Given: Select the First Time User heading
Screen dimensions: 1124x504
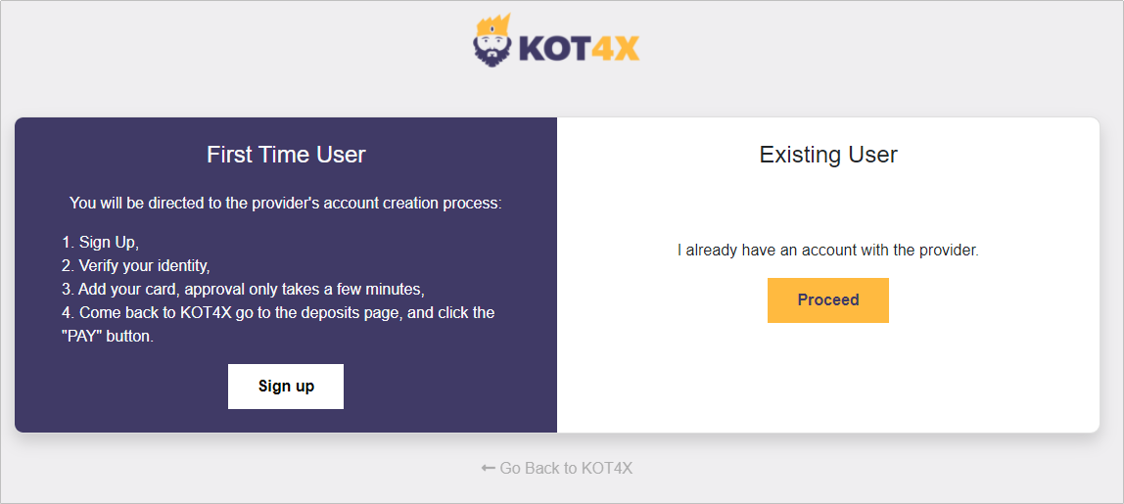Looking at the screenshot, I should 286,155.
